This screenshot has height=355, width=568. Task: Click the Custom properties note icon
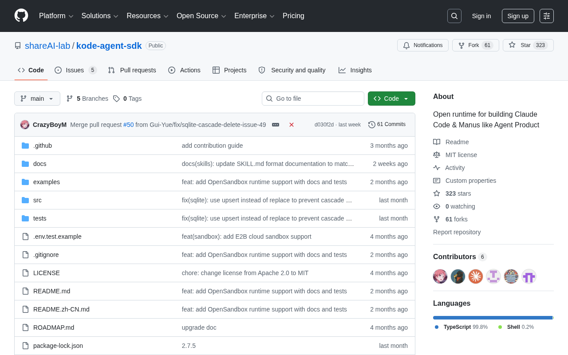click(x=437, y=181)
